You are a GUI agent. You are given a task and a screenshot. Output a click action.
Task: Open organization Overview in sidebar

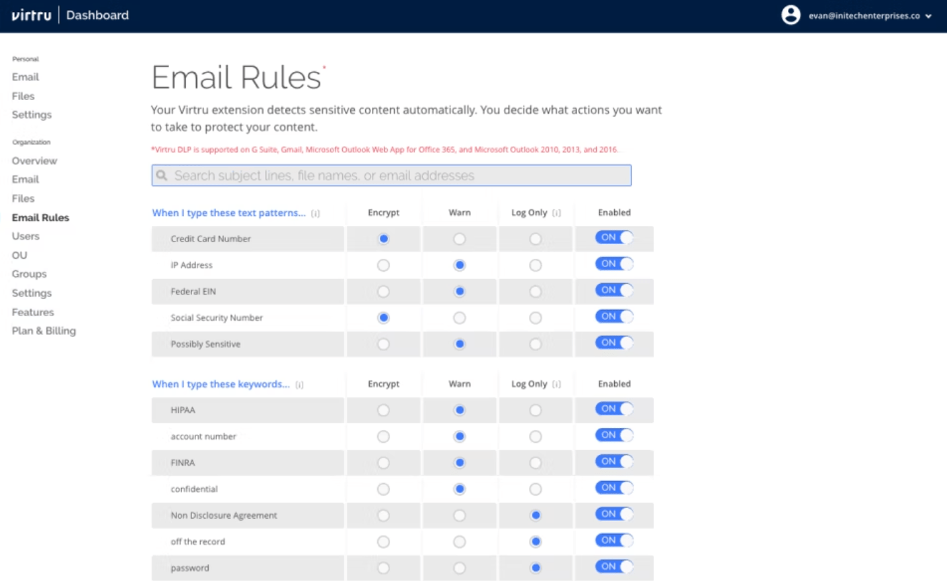tap(34, 161)
